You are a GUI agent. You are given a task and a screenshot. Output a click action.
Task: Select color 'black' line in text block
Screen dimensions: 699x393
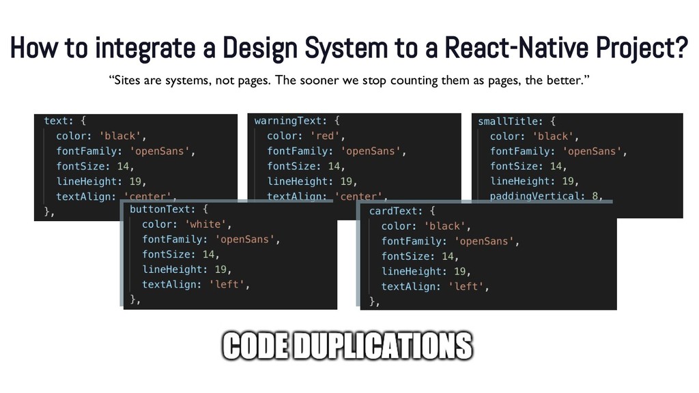(101, 136)
